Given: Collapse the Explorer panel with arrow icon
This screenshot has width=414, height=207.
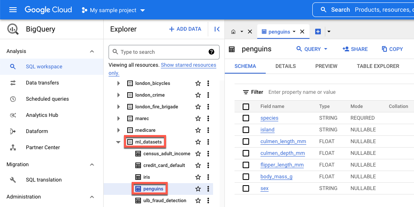Looking at the screenshot, I should click(217, 29).
